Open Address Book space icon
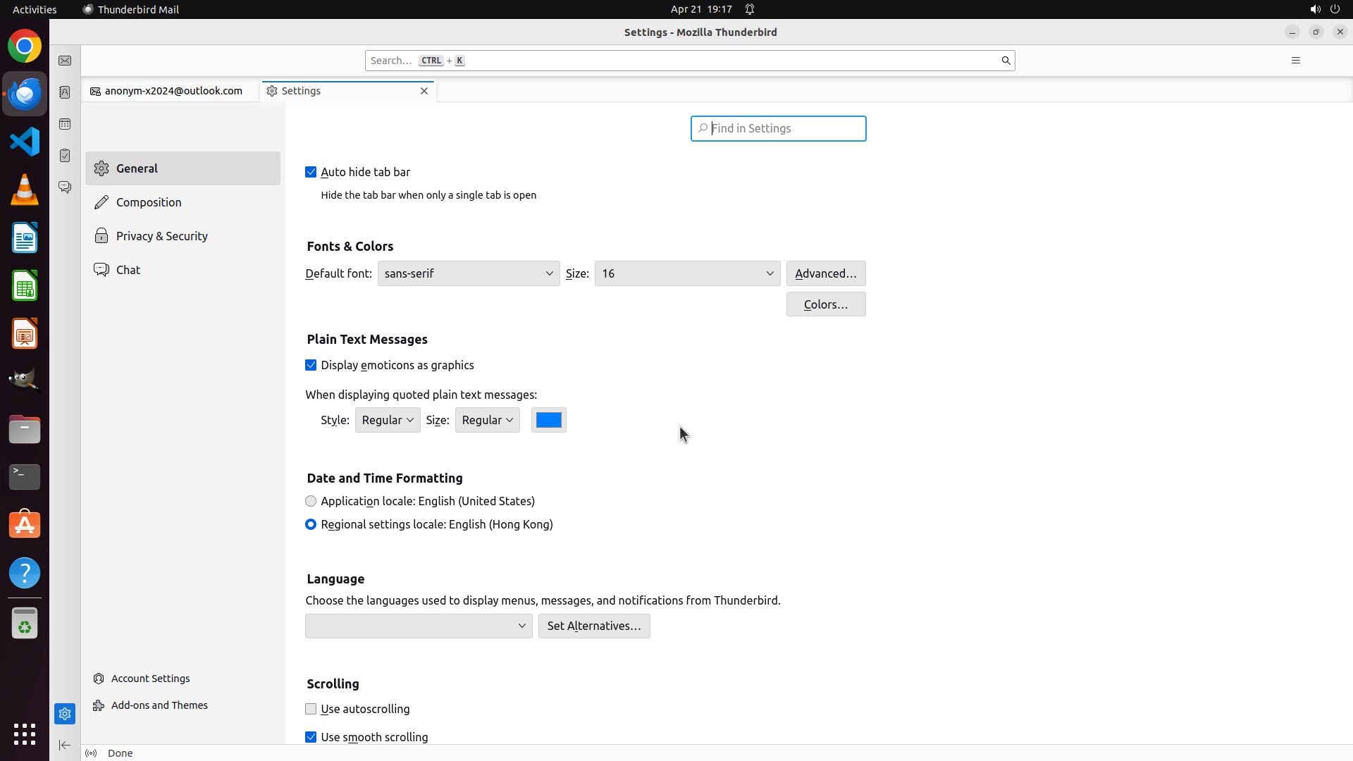Image resolution: width=1353 pixels, height=761 pixels. (65, 92)
